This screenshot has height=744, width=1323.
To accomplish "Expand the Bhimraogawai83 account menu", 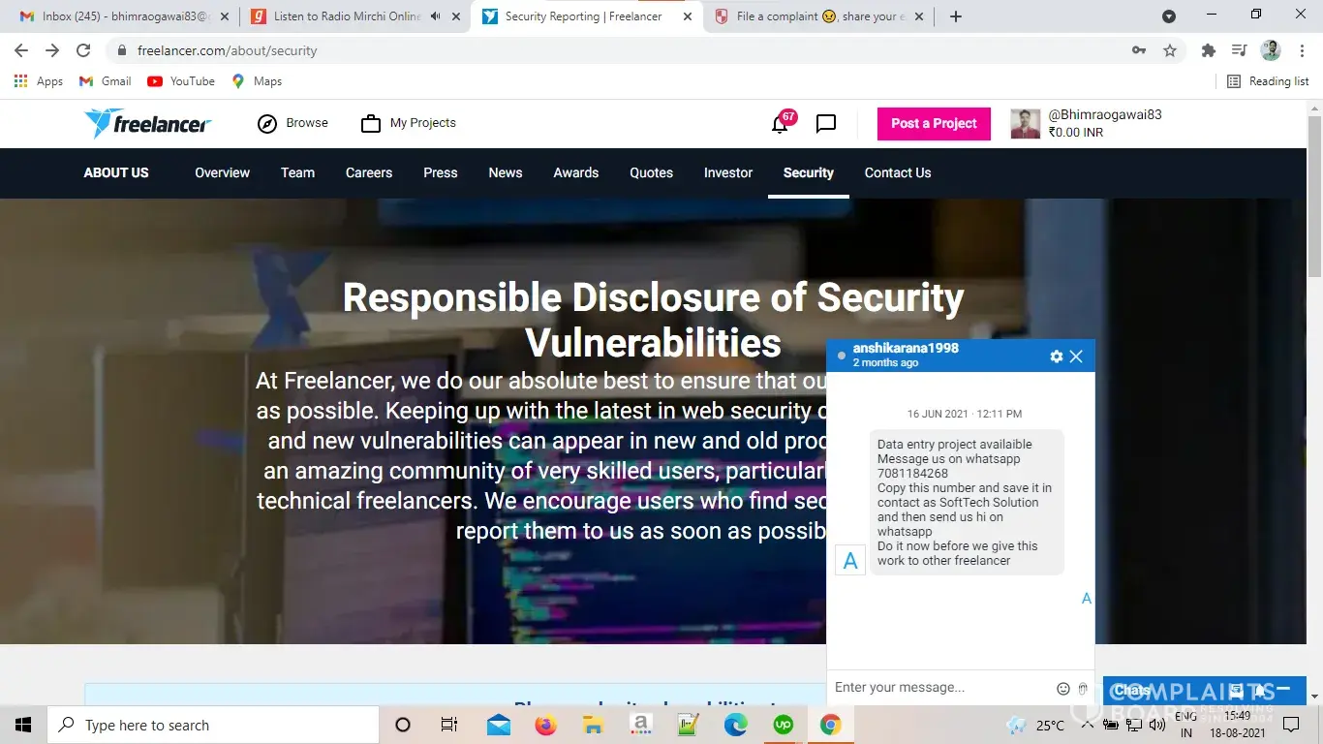I will tap(1086, 123).
